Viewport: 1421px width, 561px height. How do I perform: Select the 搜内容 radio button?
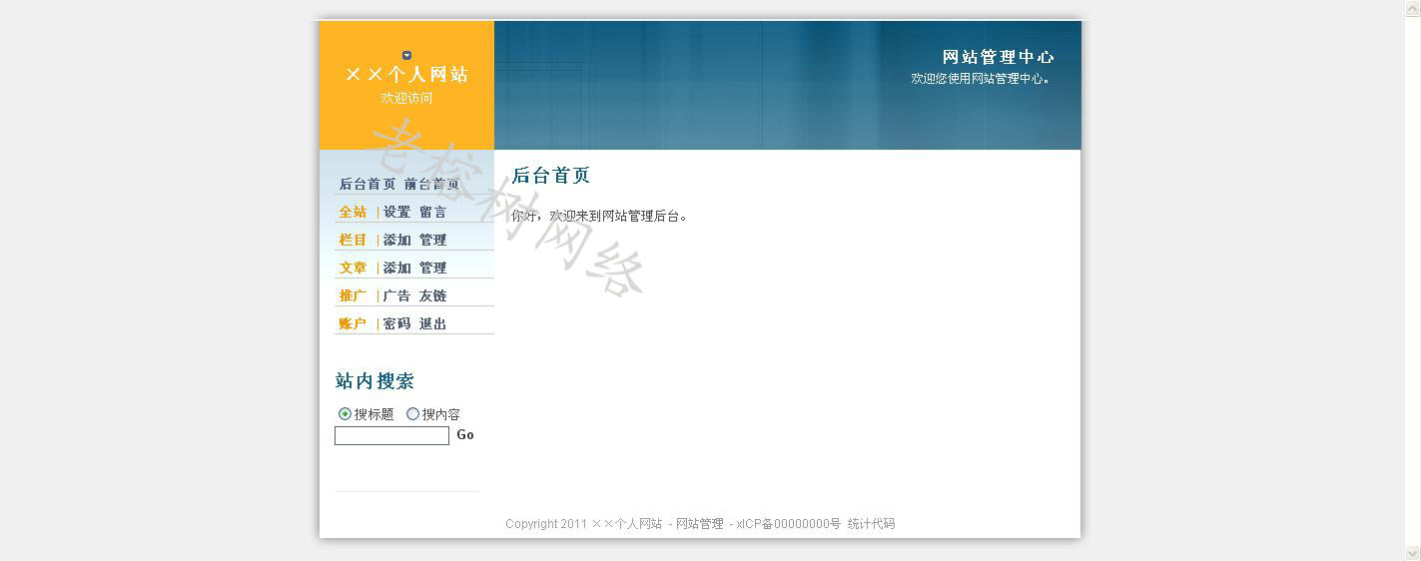pyautogui.click(x=412, y=413)
